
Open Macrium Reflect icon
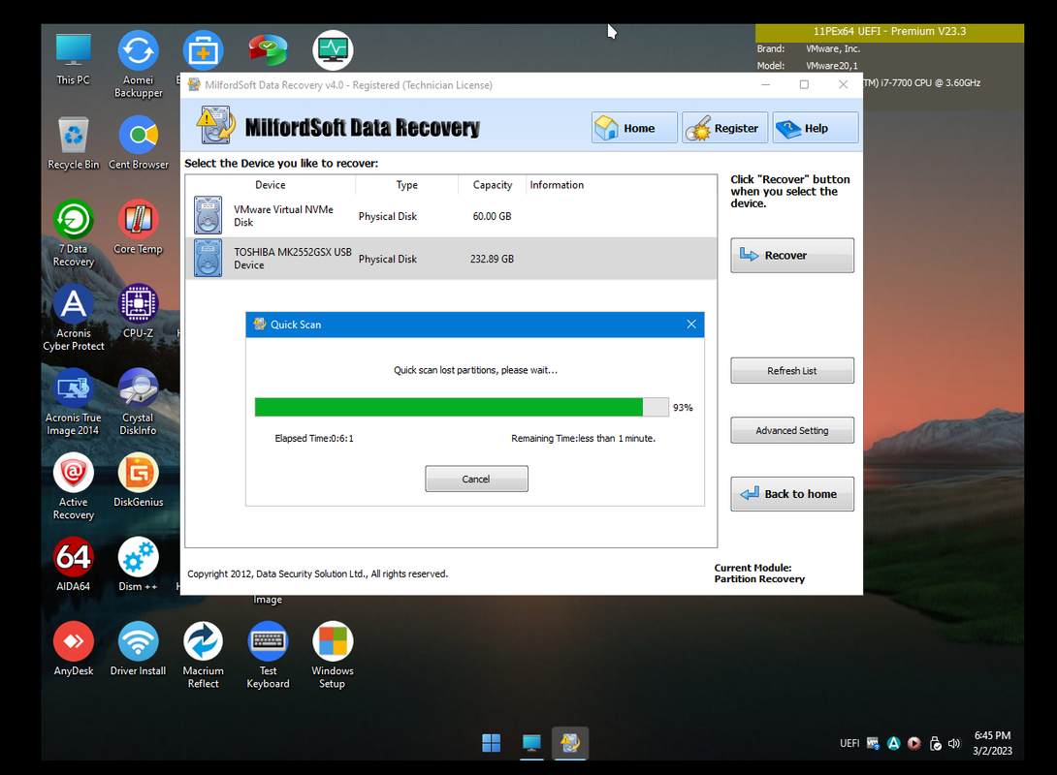tap(203, 655)
